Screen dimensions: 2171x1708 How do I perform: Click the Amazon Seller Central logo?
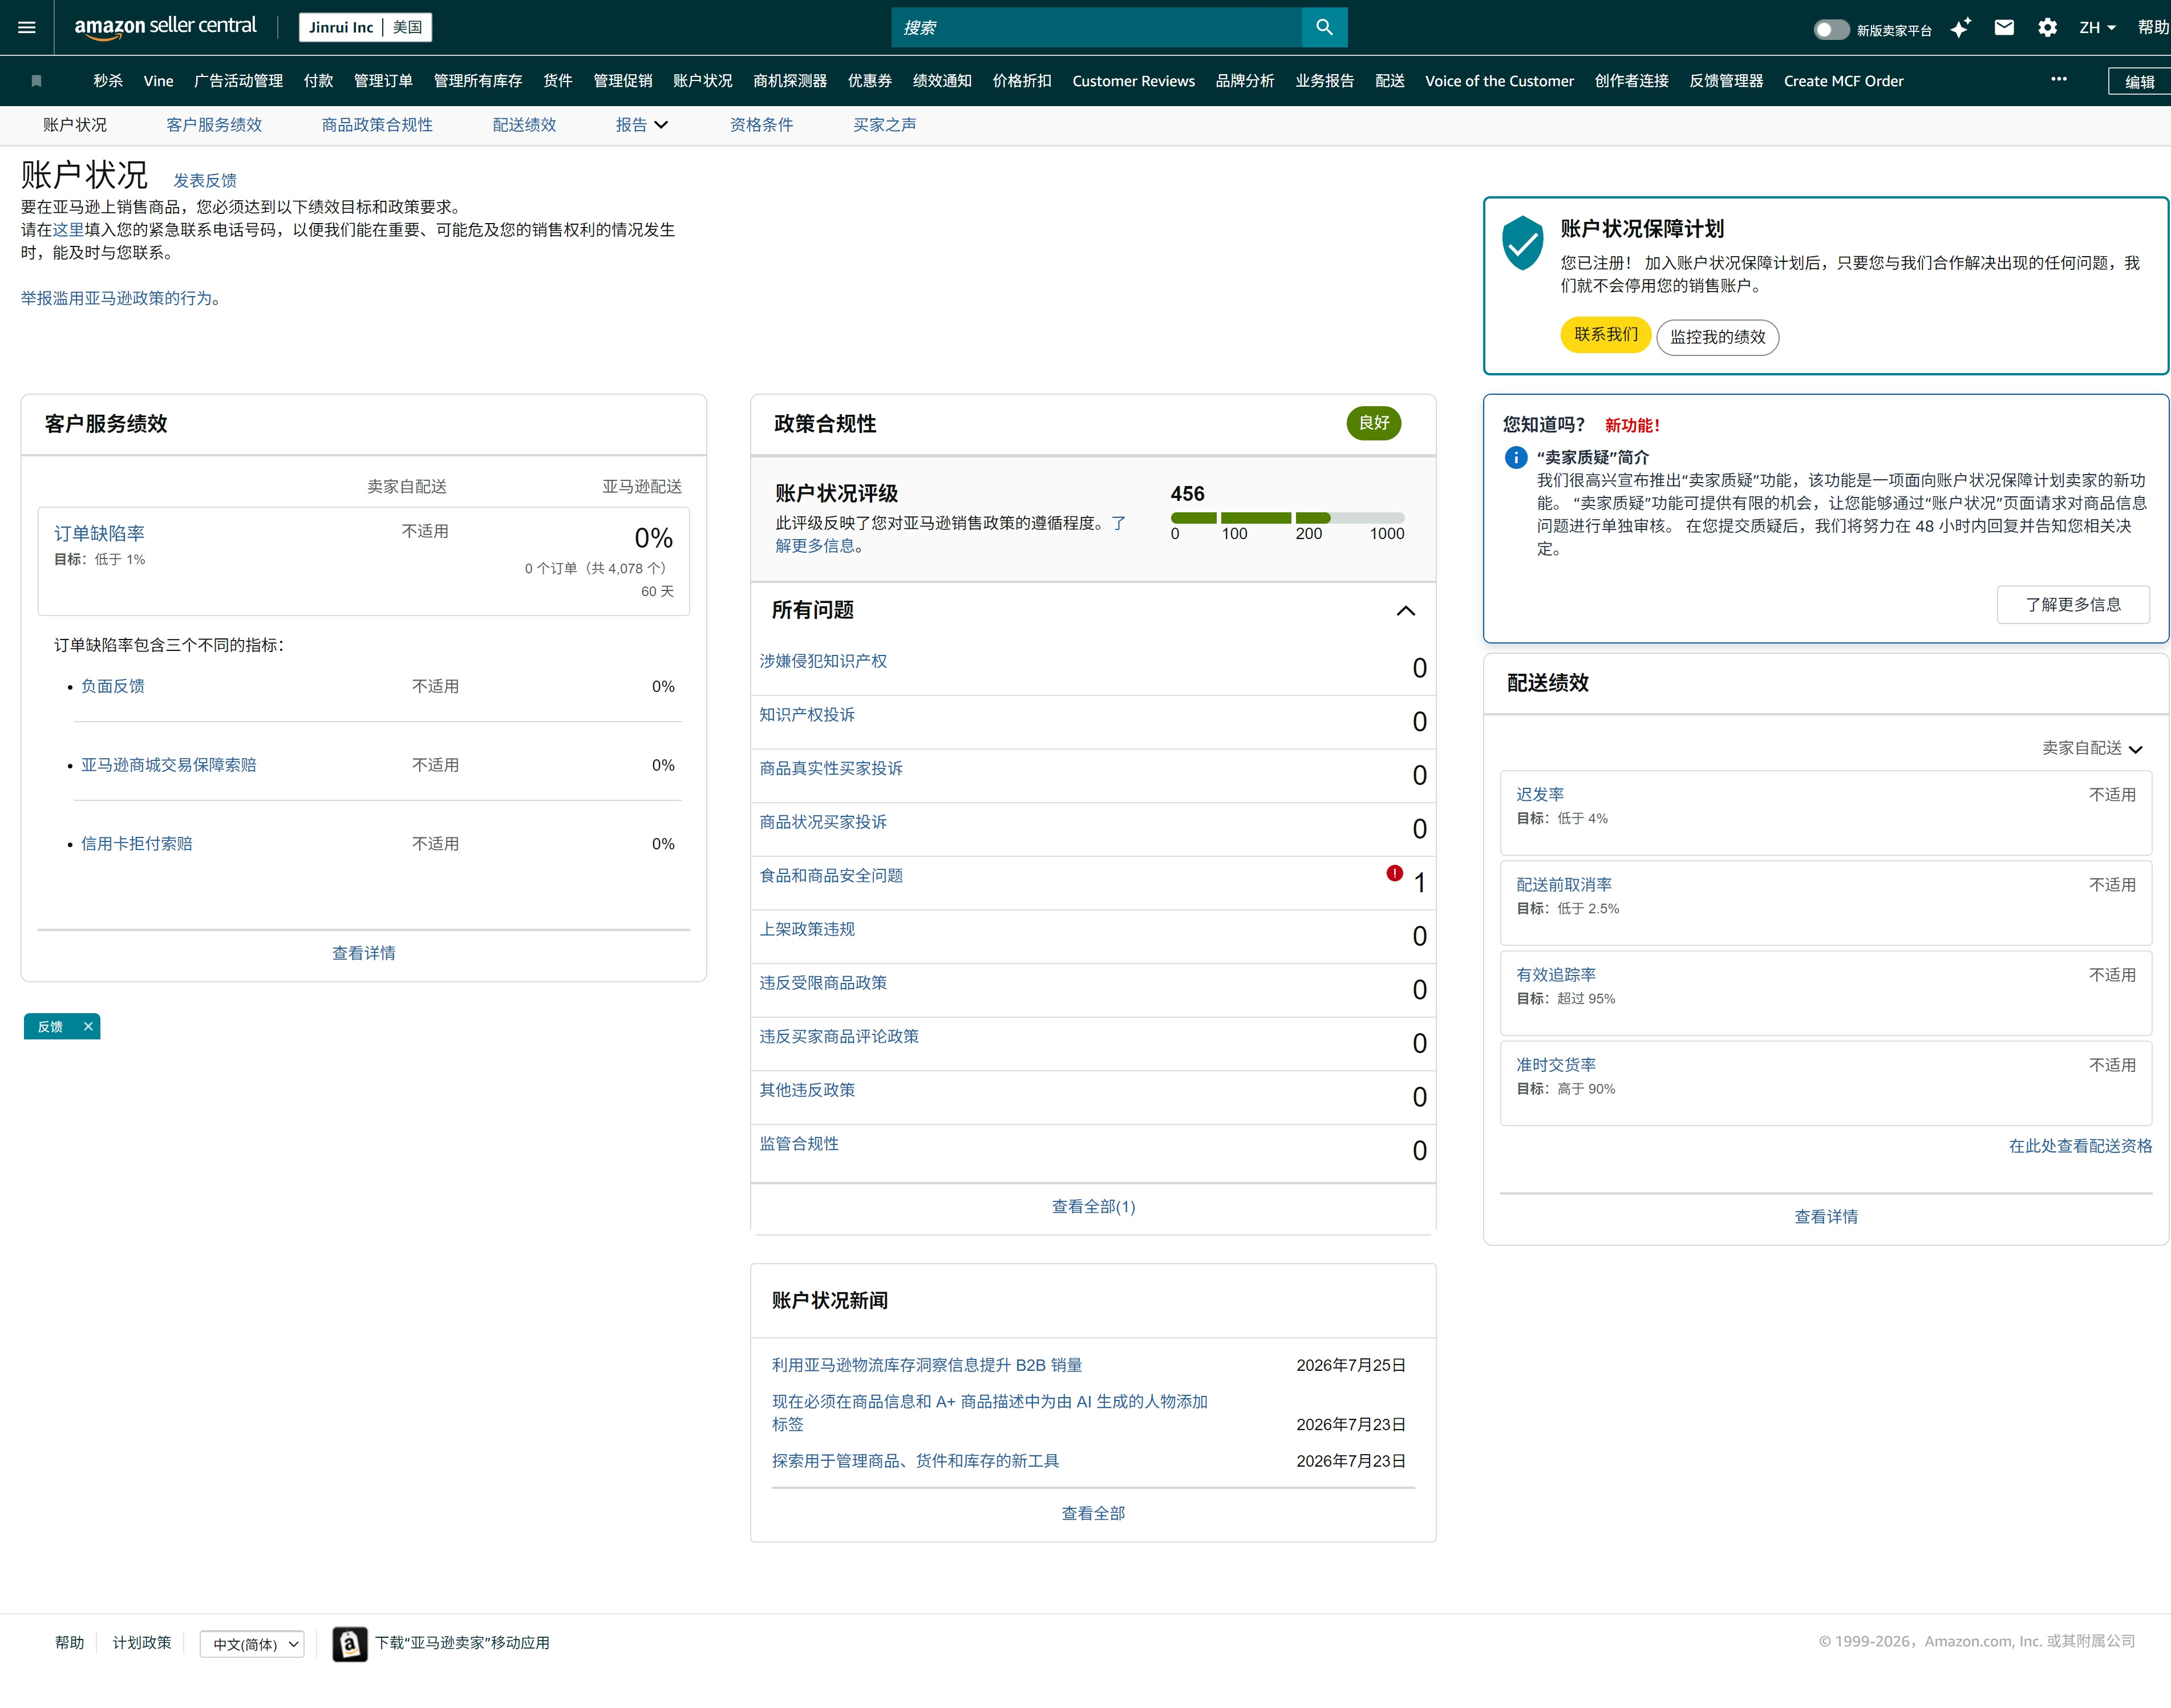point(165,27)
